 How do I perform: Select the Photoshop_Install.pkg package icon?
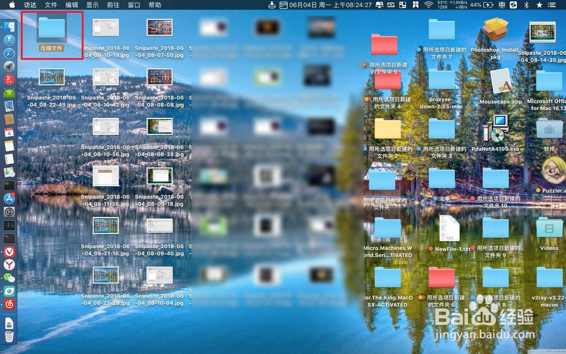coord(495,29)
